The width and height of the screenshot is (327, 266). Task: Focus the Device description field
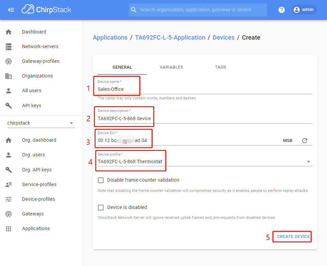(x=205, y=118)
